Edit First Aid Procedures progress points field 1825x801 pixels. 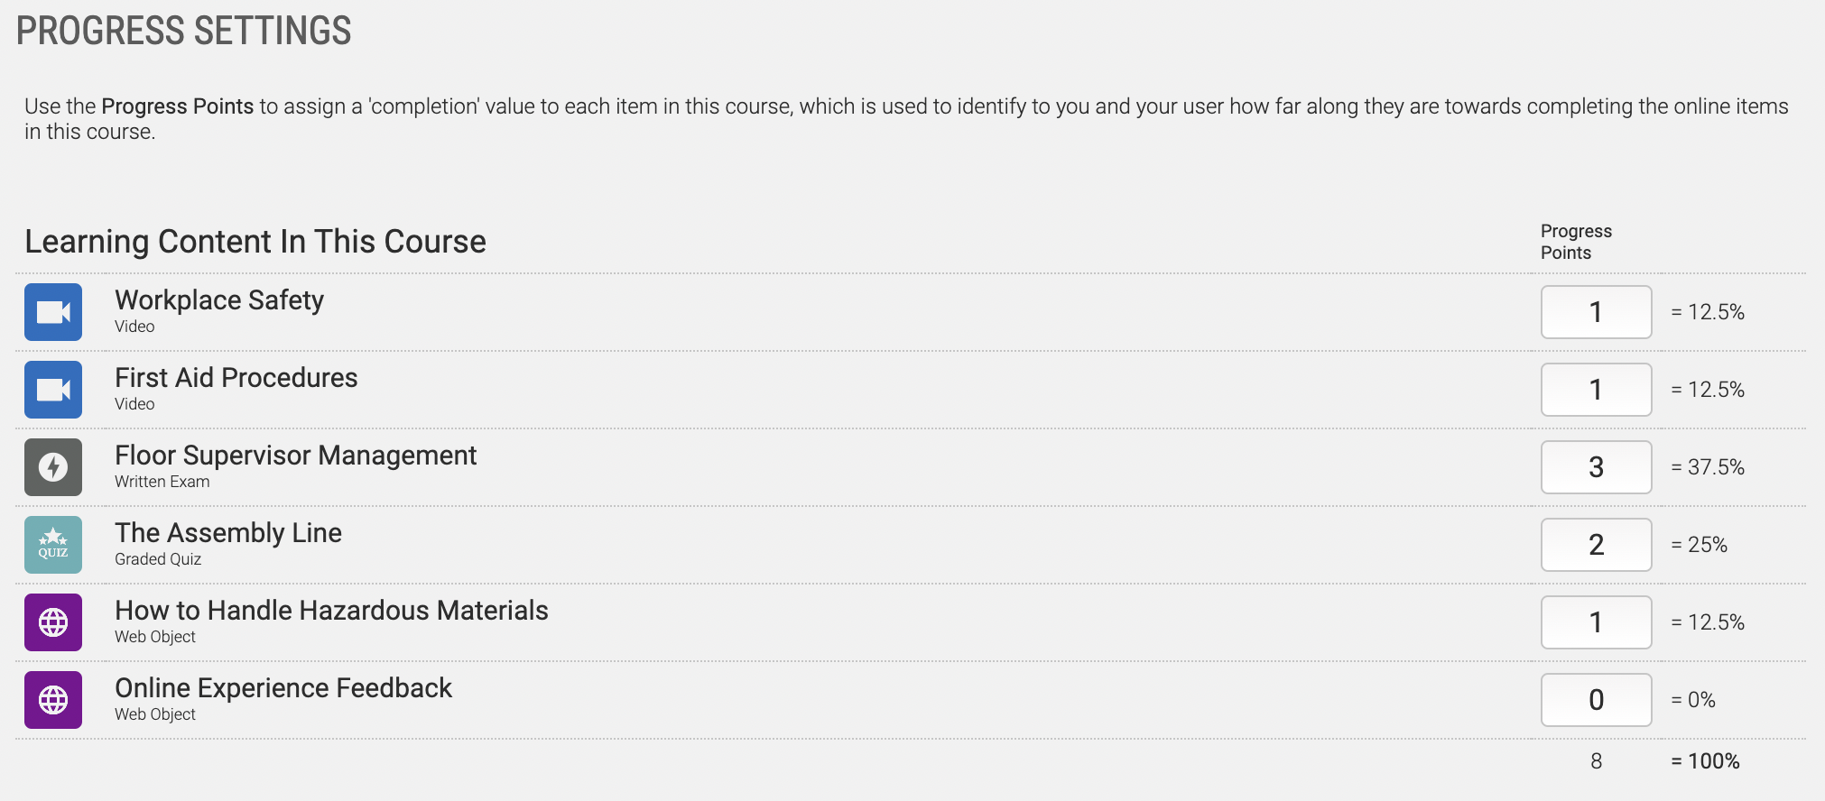1596,390
